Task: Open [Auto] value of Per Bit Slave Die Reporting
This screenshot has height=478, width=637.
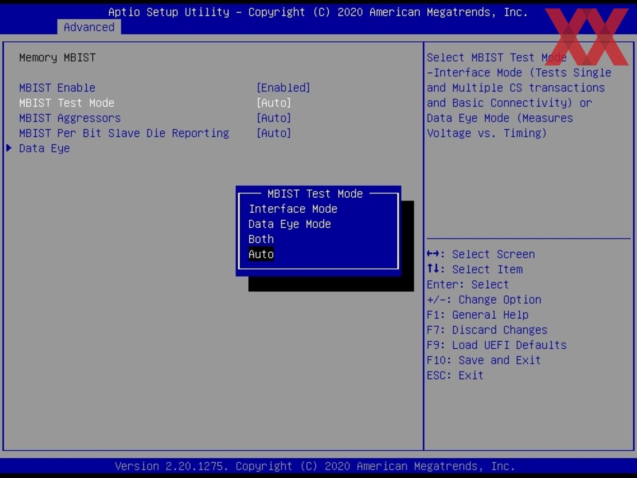Action: click(274, 133)
